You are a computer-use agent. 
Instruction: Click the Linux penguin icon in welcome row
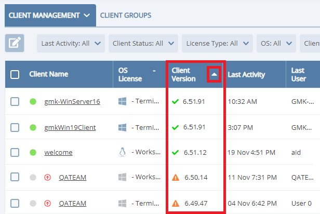coord(122,152)
